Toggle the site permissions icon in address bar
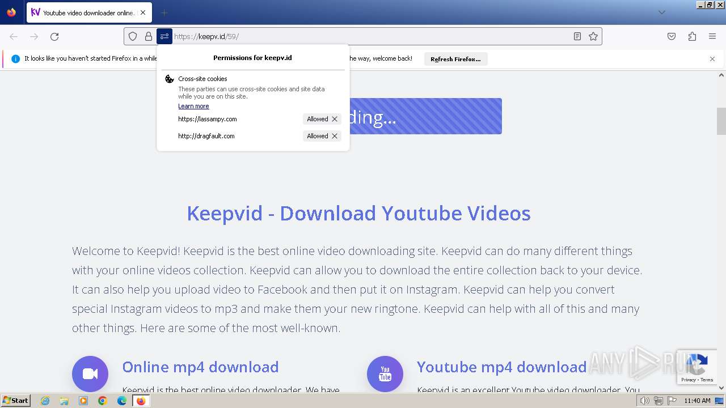The image size is (726, 408). [x=164, y=36]
